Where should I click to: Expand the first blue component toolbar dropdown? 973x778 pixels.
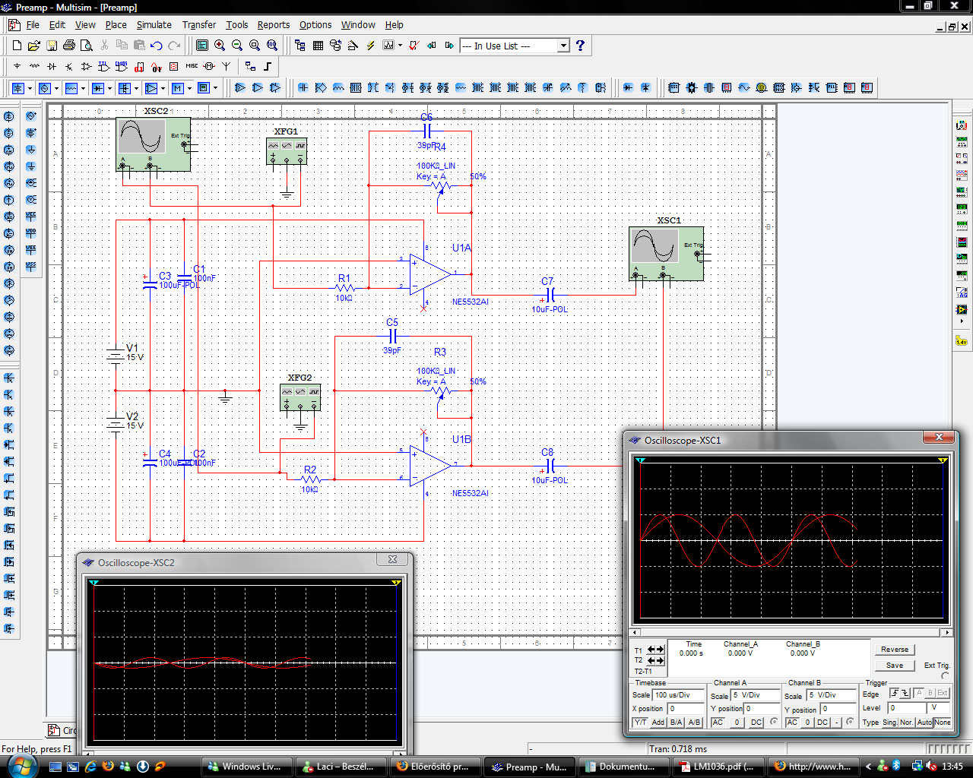pos(30,88)
